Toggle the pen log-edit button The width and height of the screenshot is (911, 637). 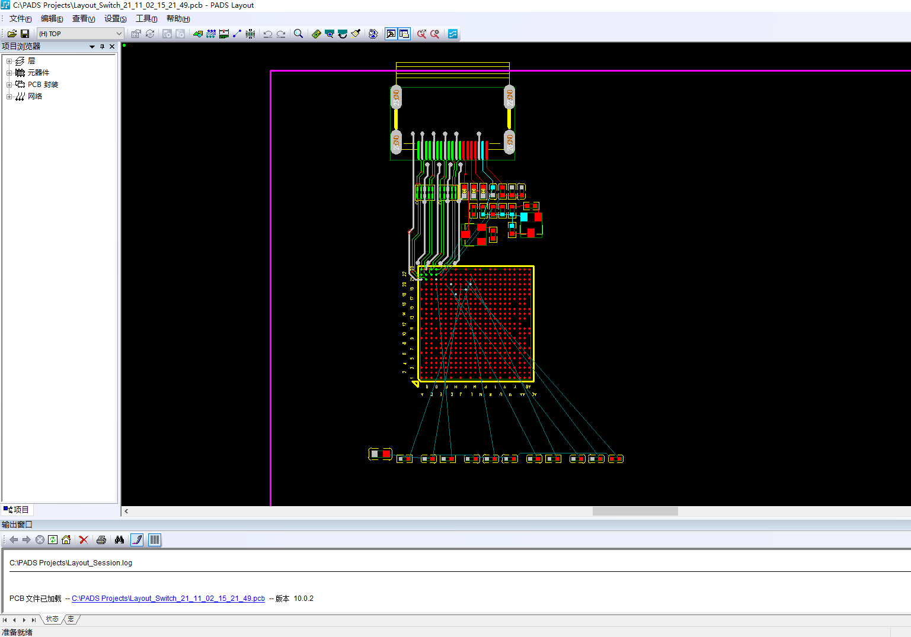point(137,540)
